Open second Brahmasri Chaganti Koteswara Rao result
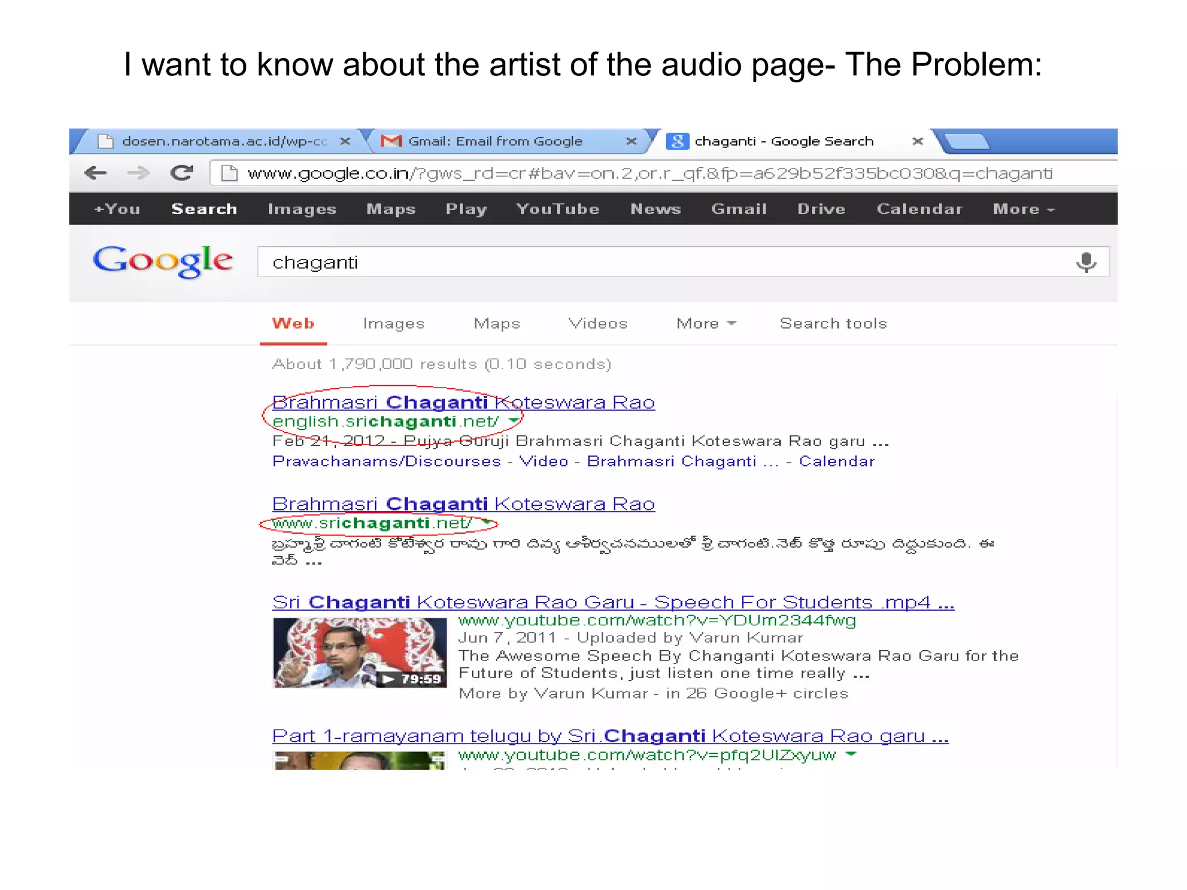 point(463,504)
